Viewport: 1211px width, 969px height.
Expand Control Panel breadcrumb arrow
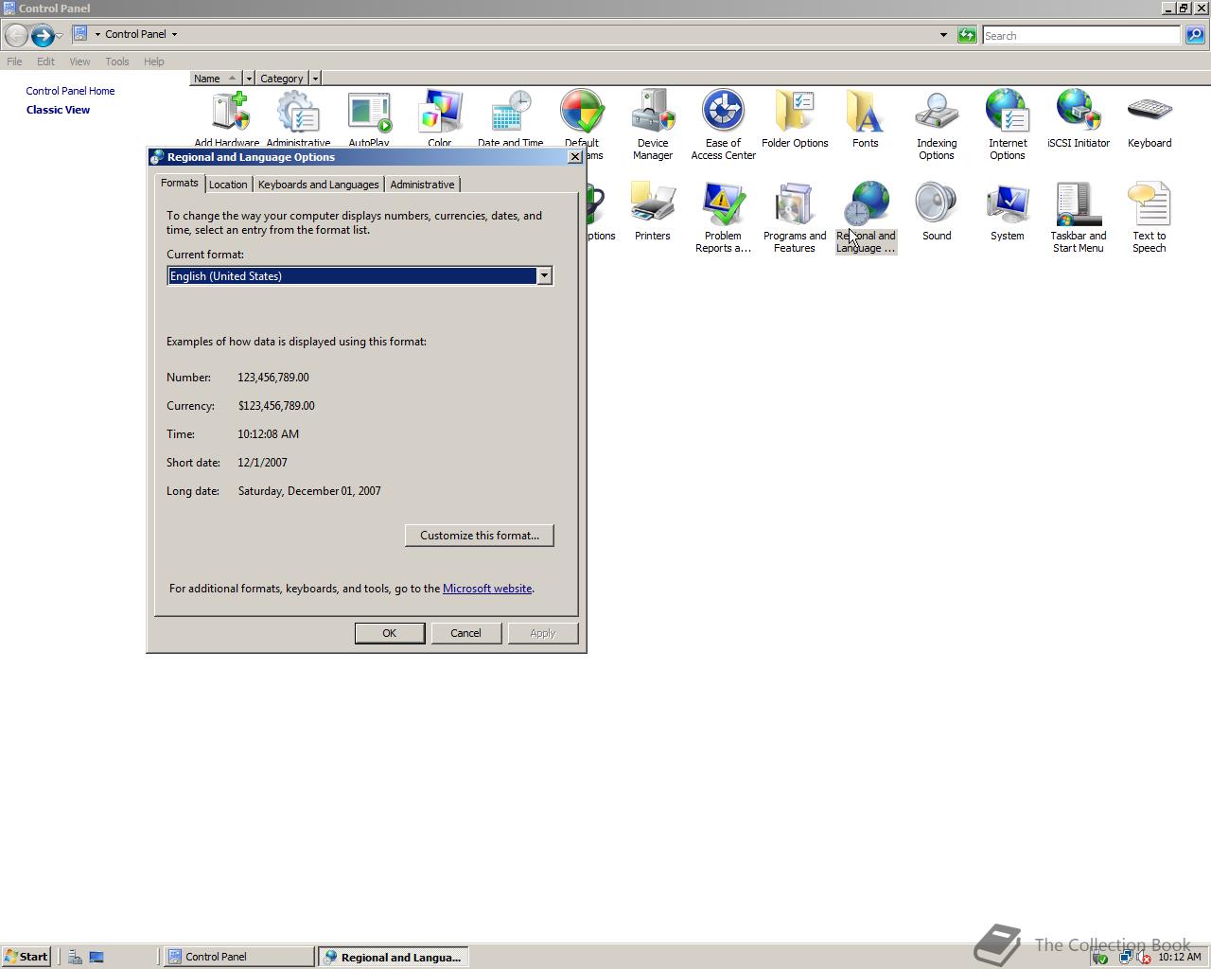click(174, 34)
